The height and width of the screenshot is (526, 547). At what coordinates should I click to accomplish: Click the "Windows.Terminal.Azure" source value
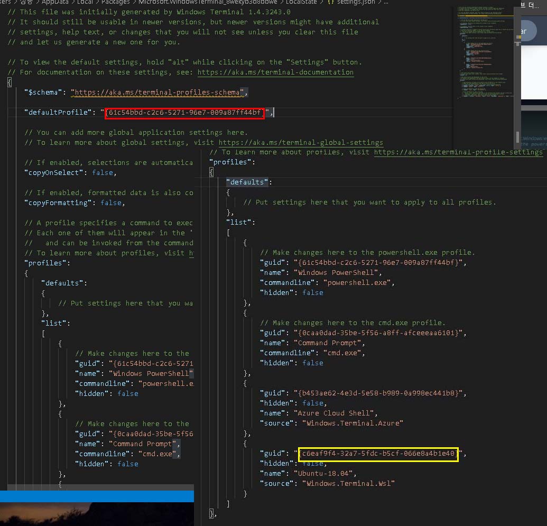(353, 423)
